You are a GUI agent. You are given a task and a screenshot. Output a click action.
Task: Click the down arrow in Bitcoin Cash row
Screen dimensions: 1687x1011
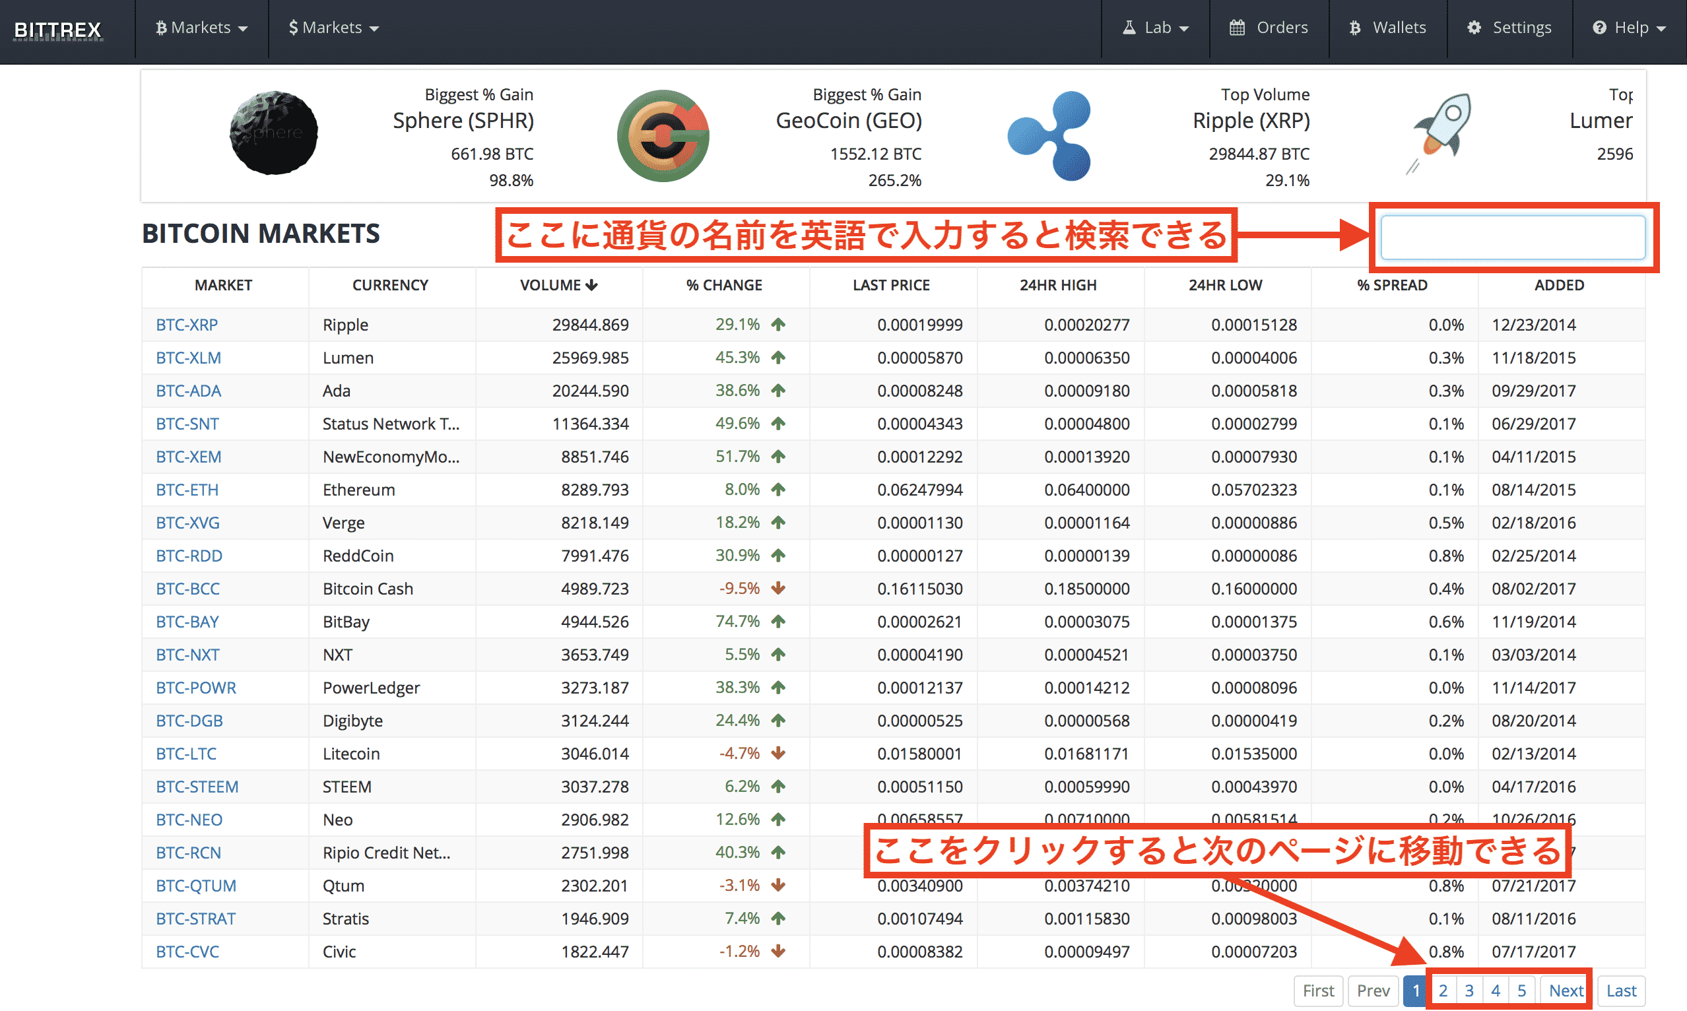tap(778, 588)
